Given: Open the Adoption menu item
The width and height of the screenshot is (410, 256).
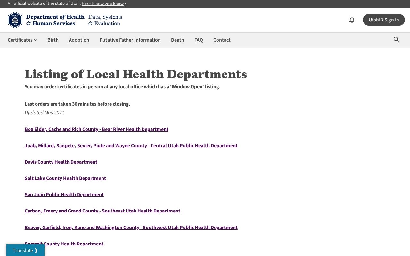Looking at the screenshot, I should (79, 40).
